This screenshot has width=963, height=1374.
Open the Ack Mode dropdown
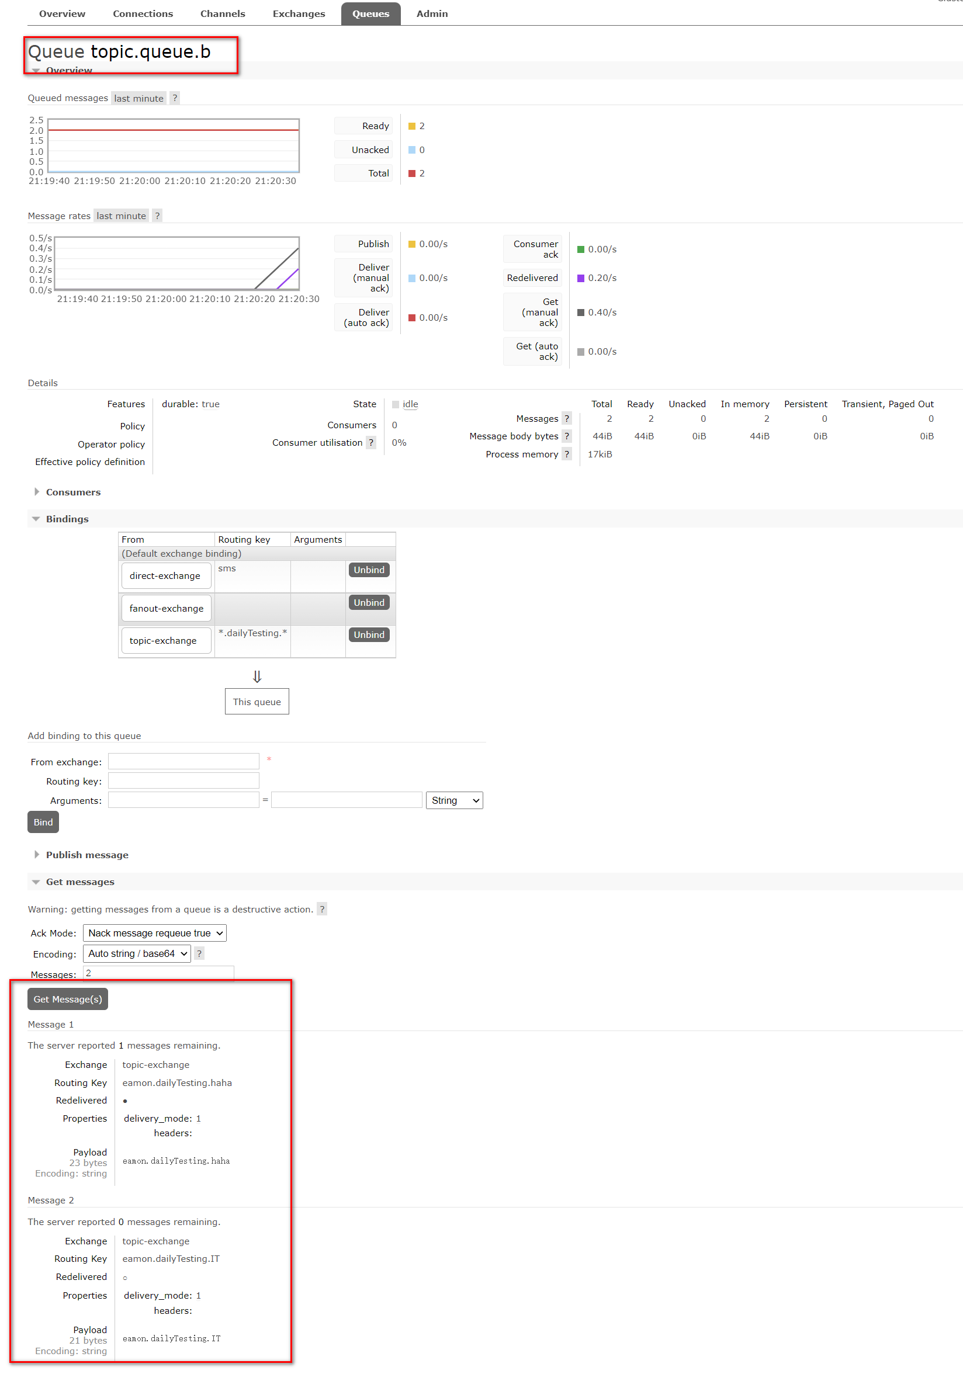(154, 934)
